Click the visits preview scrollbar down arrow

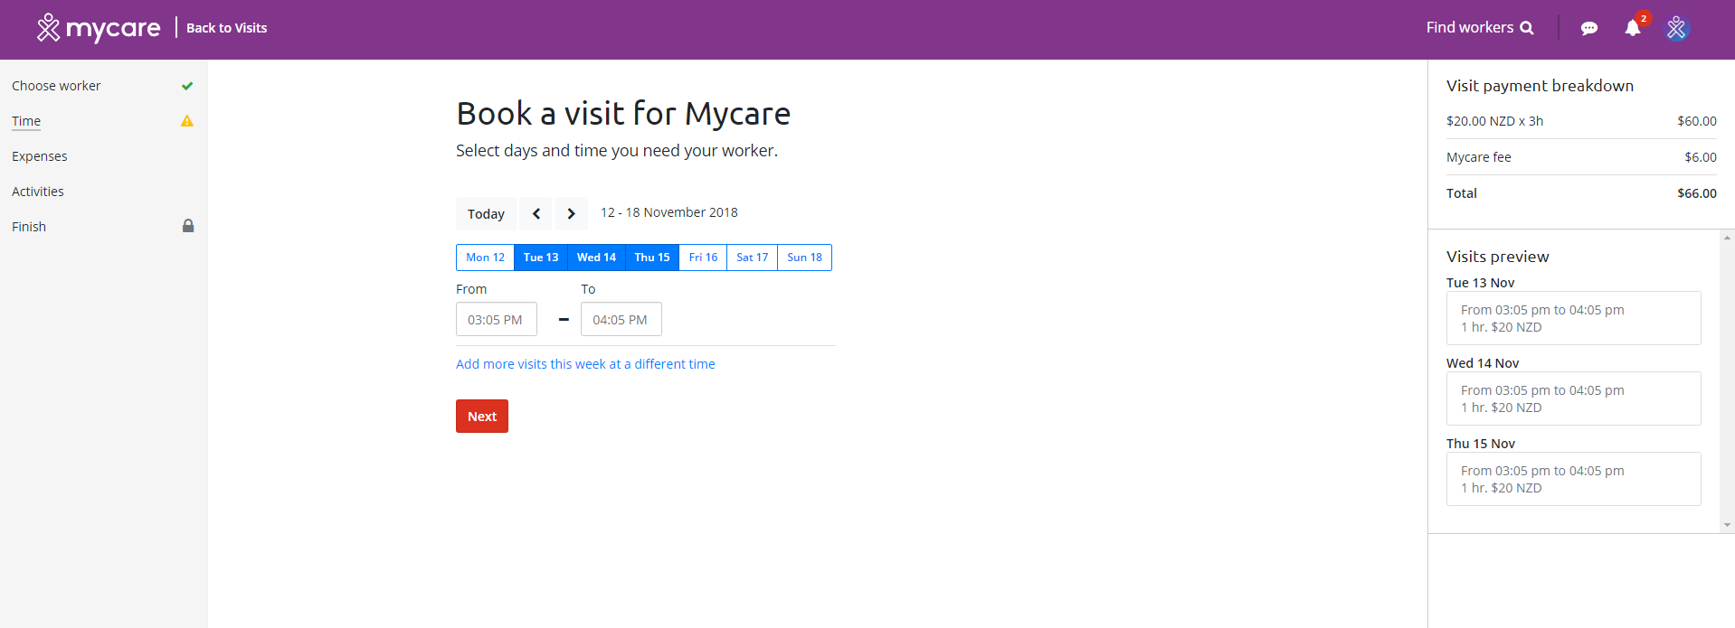pyautogui.click(x=1728, y=525)
